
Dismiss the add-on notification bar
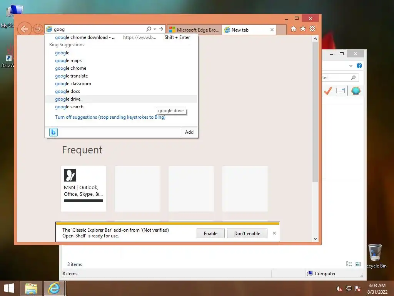(274, 233)
